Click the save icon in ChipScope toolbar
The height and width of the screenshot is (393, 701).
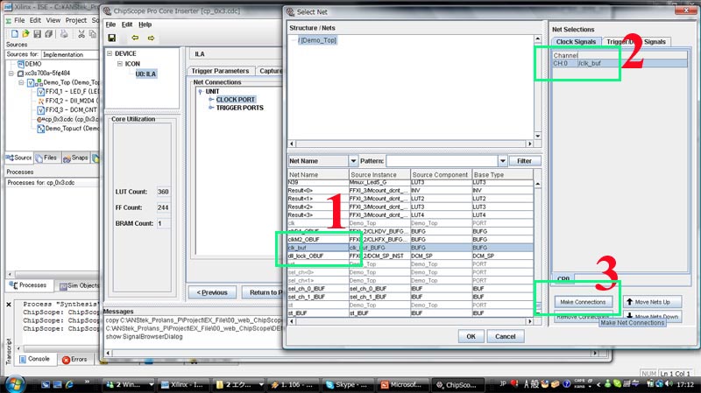pyautogui.click(x=112, y=38)
